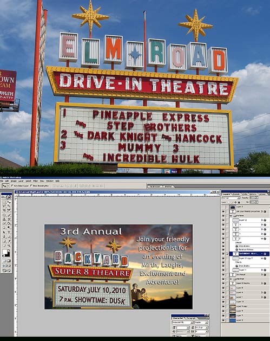Select the Layer 7 thumbnail
Image resolution: width=270 pixels, height=341 pixels.
point(233,316)
